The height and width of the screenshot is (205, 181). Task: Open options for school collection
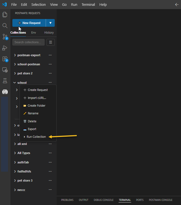point(50,82)
